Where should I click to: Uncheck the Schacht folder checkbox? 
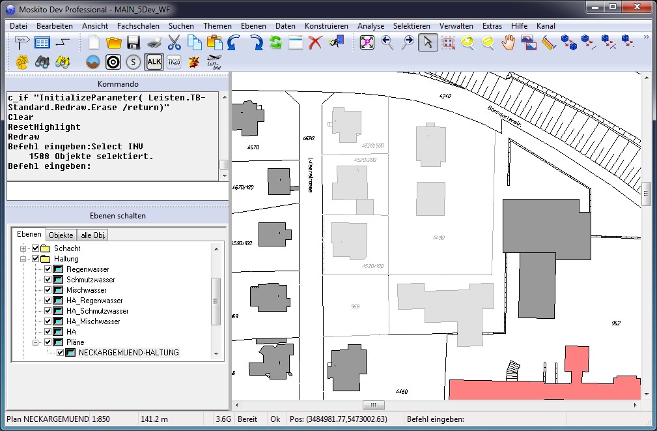tap(36, 248)
